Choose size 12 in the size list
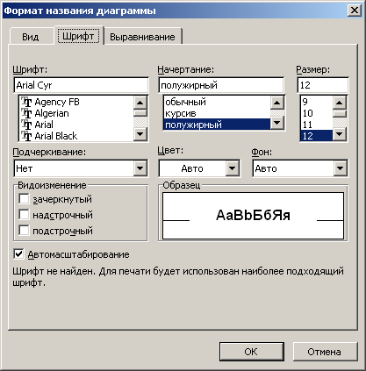Image resolution: width=366 pixels, height=371 pixels. 317,136
